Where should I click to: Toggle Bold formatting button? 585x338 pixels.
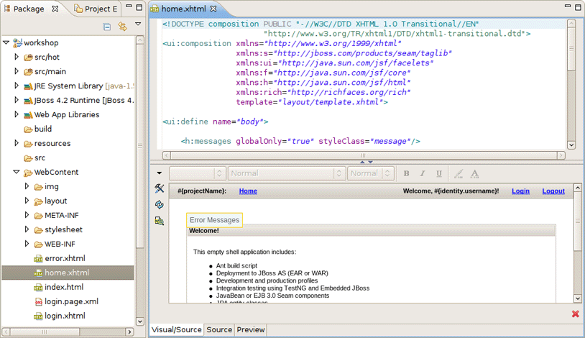(406, 173)
